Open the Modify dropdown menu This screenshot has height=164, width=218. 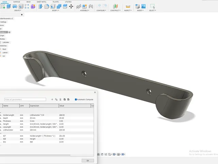(56, 11)
